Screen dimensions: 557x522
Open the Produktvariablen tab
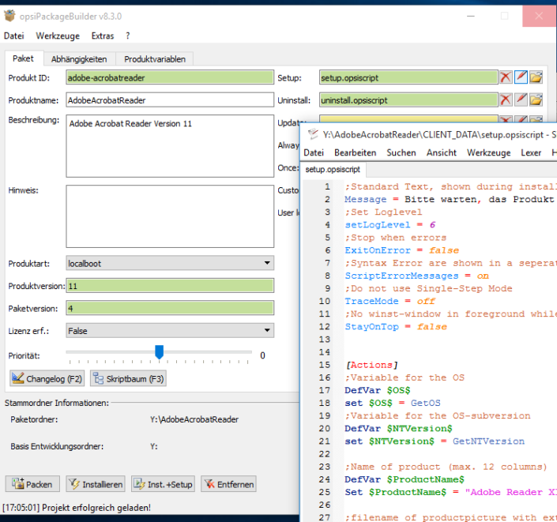[x=154, y=59]
